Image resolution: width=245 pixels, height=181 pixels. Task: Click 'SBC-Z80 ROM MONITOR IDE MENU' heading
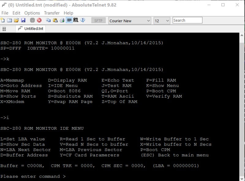(42, 129)
